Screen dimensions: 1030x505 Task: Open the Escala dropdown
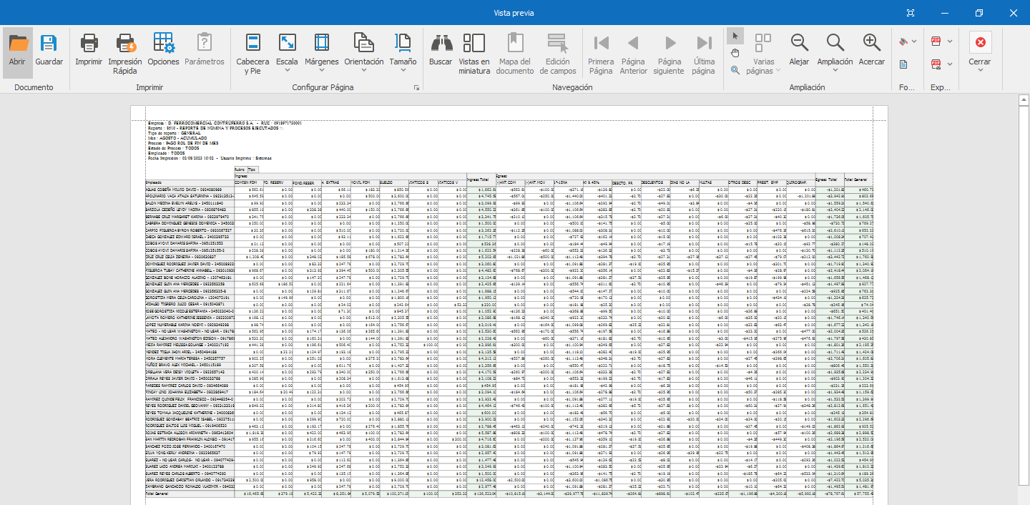click(x=287, y=71)
